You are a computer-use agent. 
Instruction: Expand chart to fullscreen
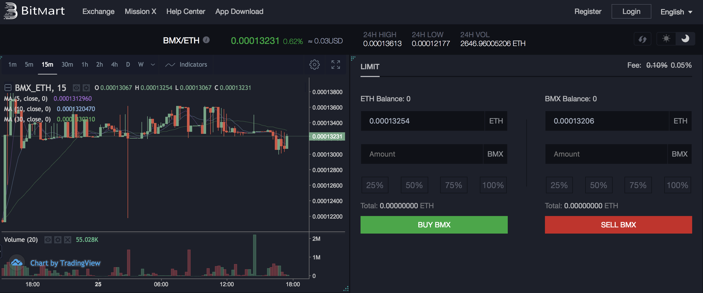pos(336,64)
